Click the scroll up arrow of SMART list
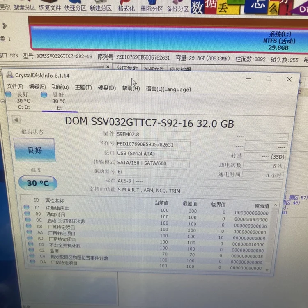Screen dimensions: 308x308 (276, 205)
